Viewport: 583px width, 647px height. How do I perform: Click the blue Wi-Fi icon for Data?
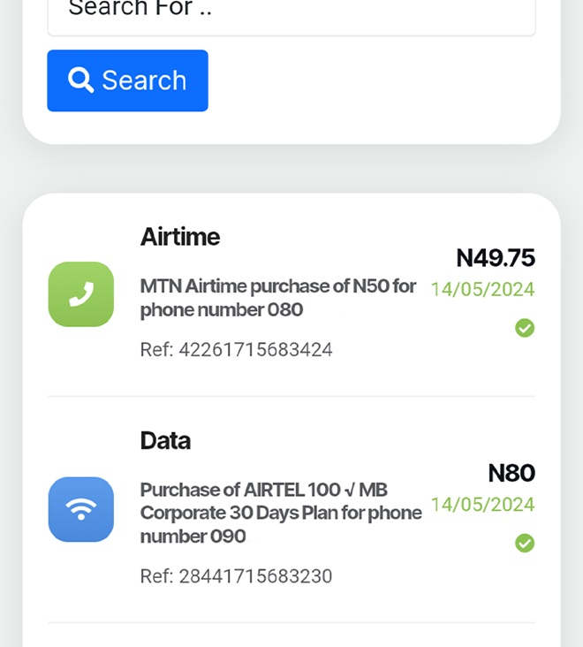81,509
